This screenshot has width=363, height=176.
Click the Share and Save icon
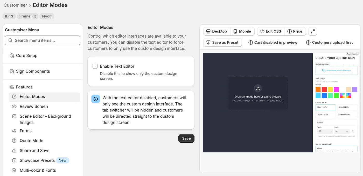[14, 151]
